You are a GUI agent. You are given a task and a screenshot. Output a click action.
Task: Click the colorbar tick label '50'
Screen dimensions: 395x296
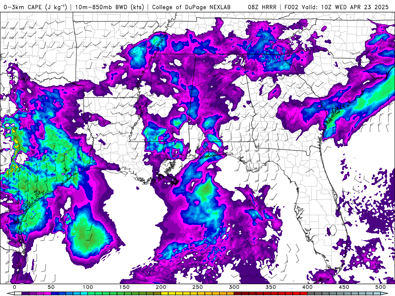pyautogui.click(x=51, y=287)
